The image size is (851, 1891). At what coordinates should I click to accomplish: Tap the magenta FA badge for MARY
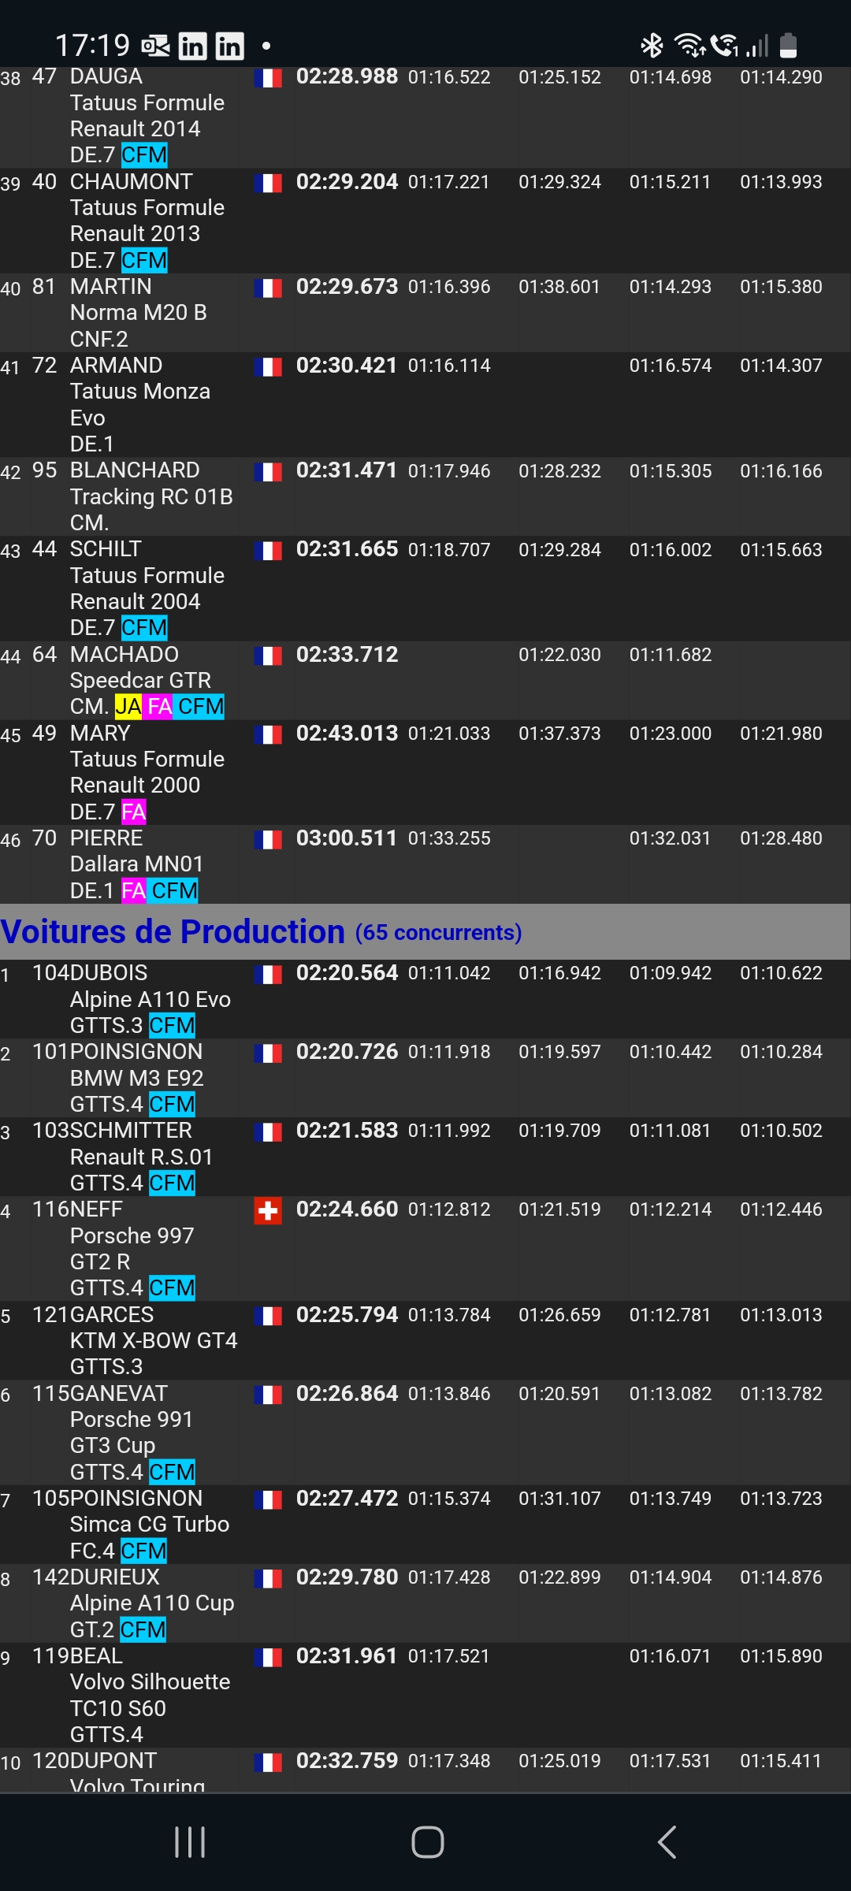click(x=134, y=812)
